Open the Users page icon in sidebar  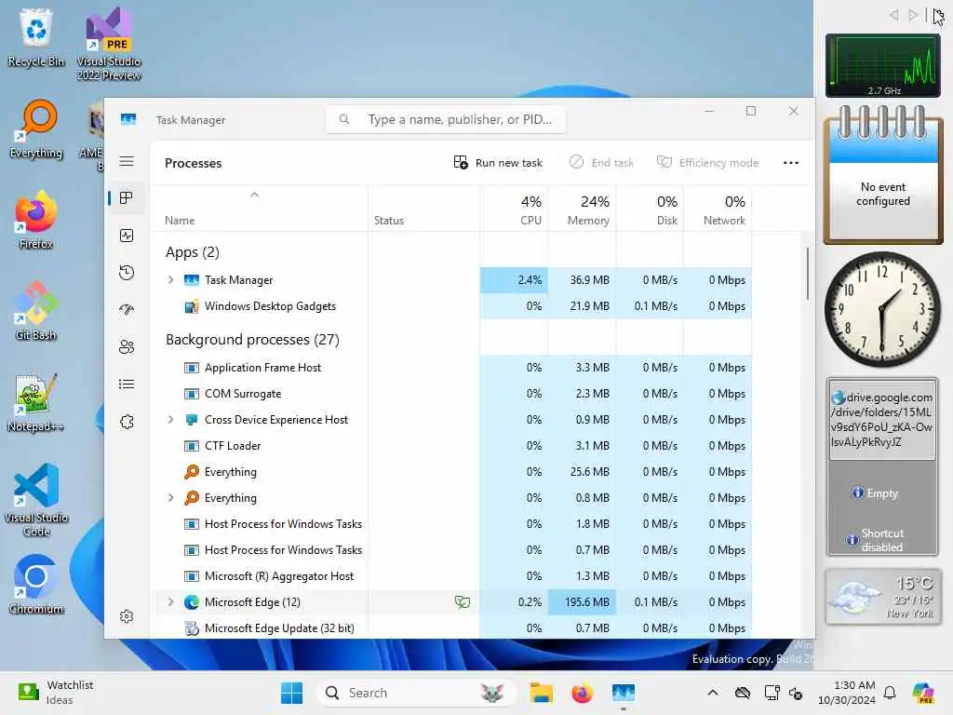(127, 346)
